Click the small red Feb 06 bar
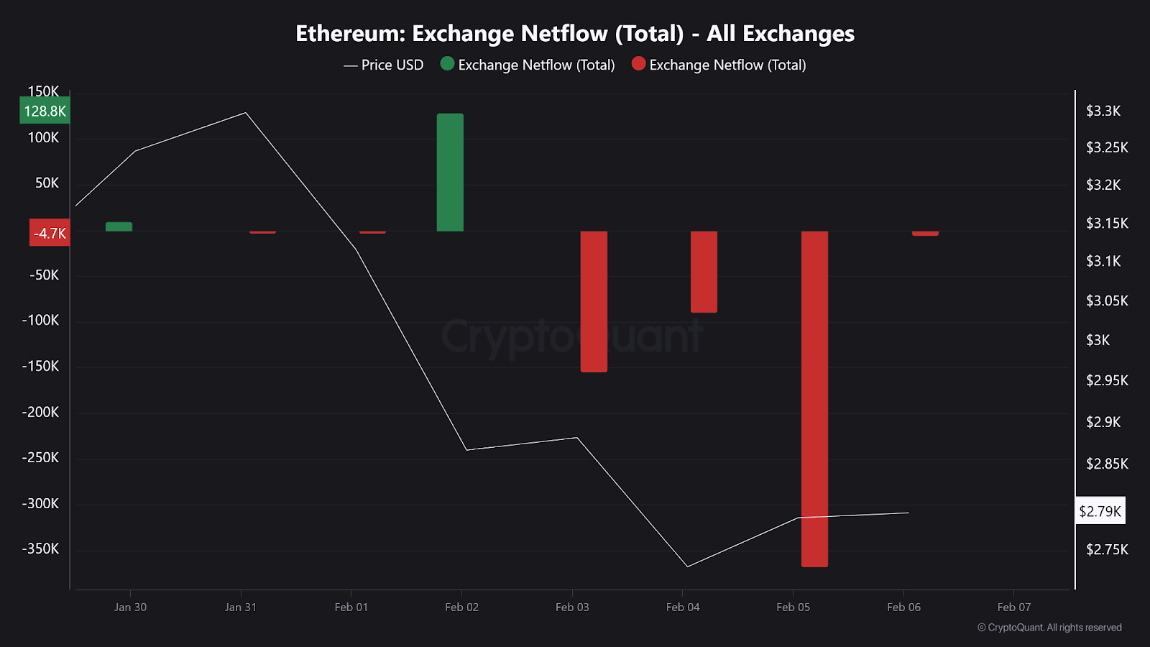1150x647 pixels. pyautogui.click(x=925, y=233)
